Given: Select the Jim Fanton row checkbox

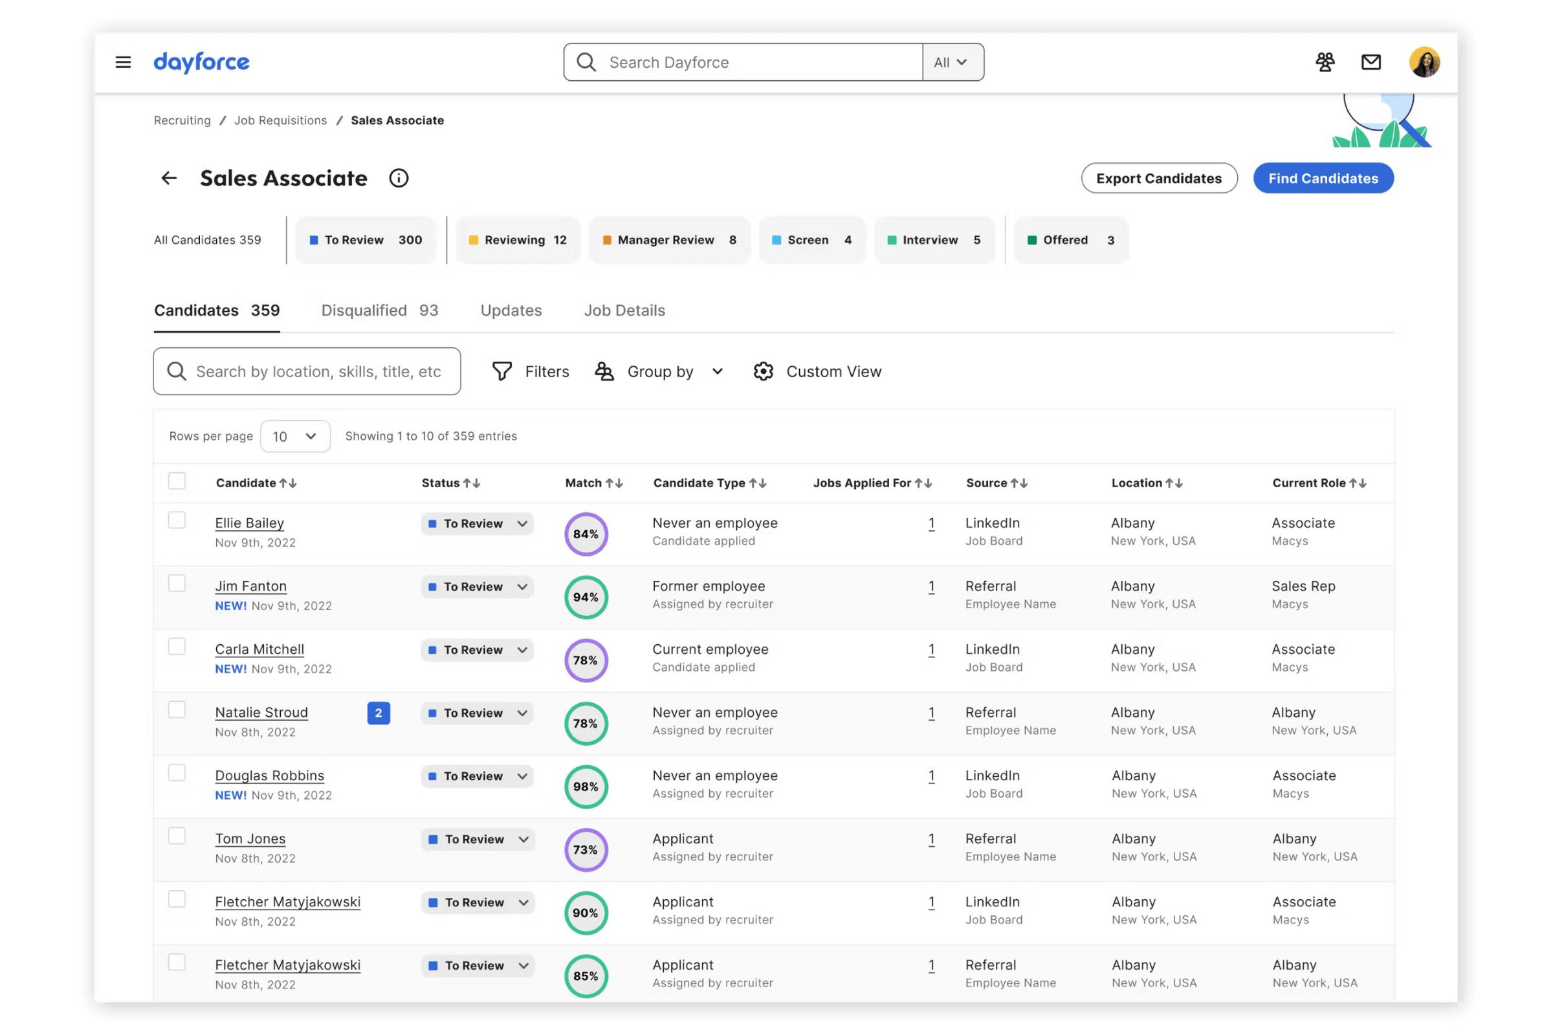Looking at the screenshot, I should click(177, 583).
